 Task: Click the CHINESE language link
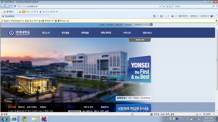pyautogui.click(x=128, y=25)
